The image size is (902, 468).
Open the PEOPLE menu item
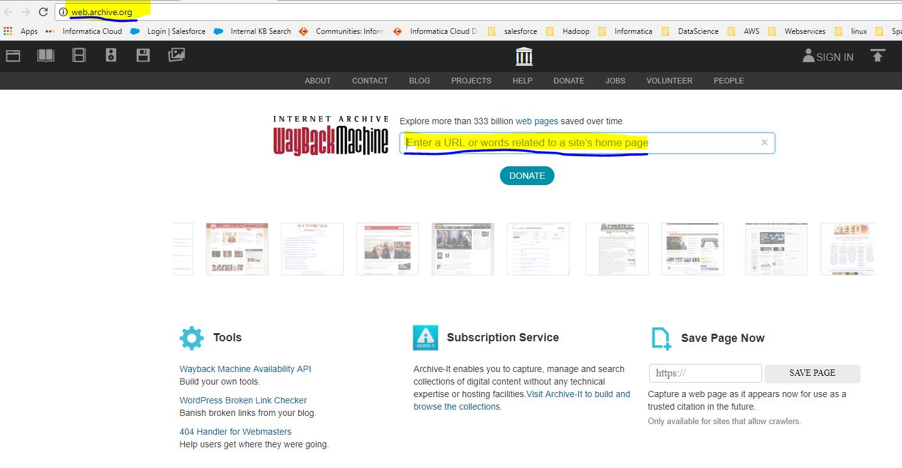click(729, 81)
